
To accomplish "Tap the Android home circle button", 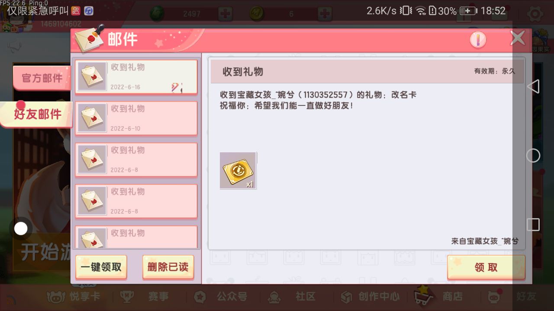I will point(533,155).
